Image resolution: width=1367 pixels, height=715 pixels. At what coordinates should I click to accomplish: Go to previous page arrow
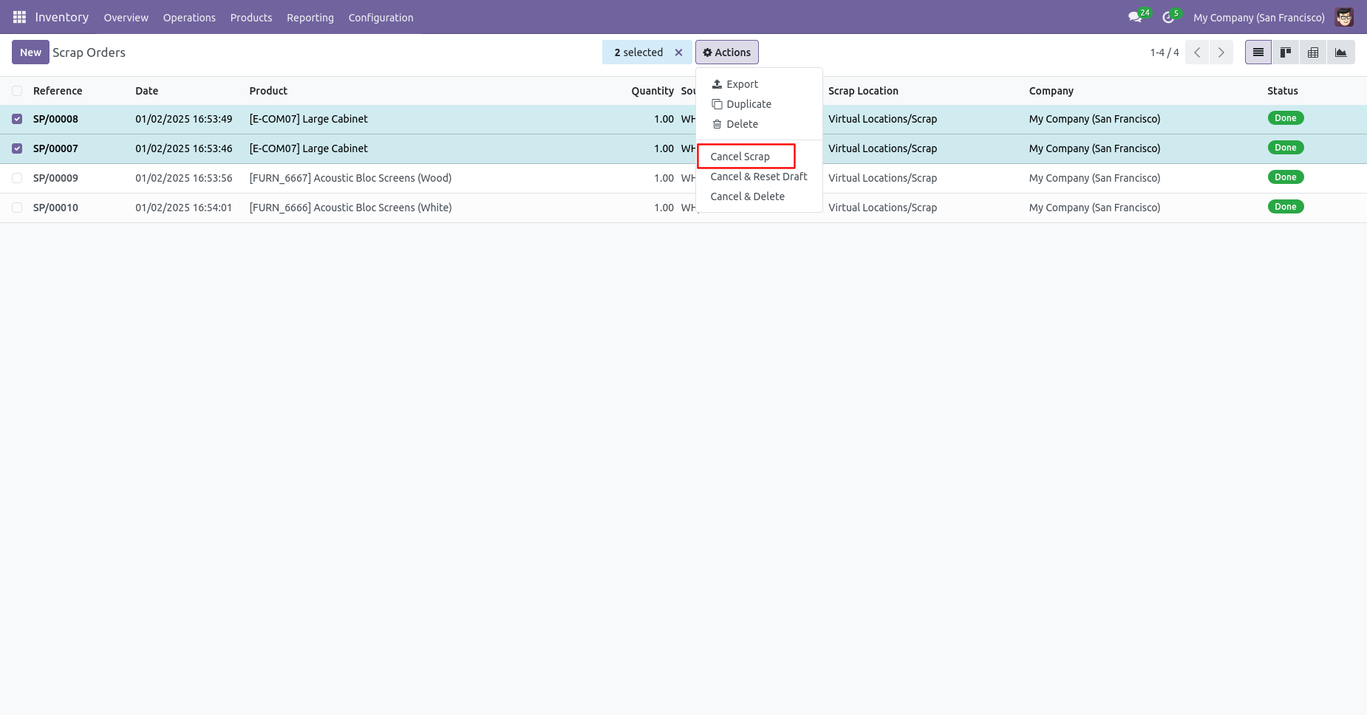click(x=1197, y=52)
